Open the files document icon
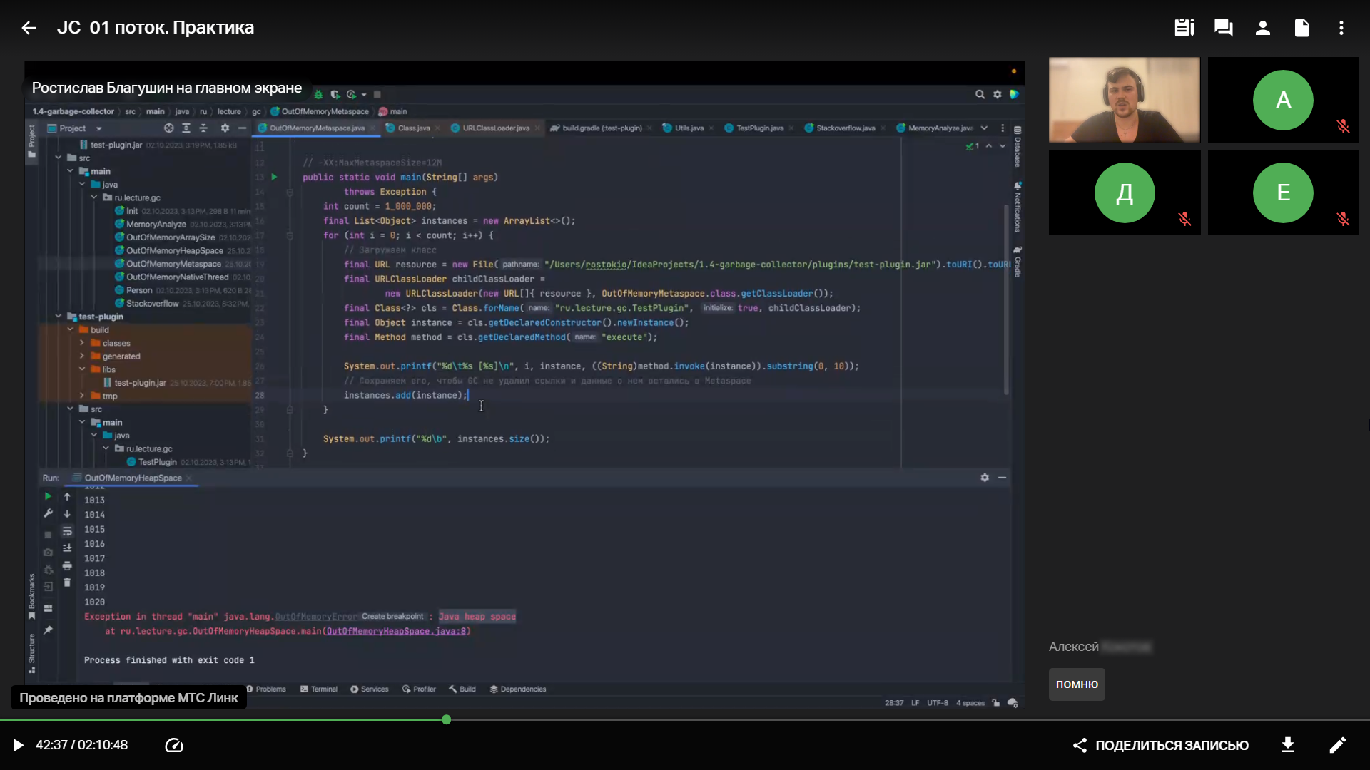 pos(1302,28)
